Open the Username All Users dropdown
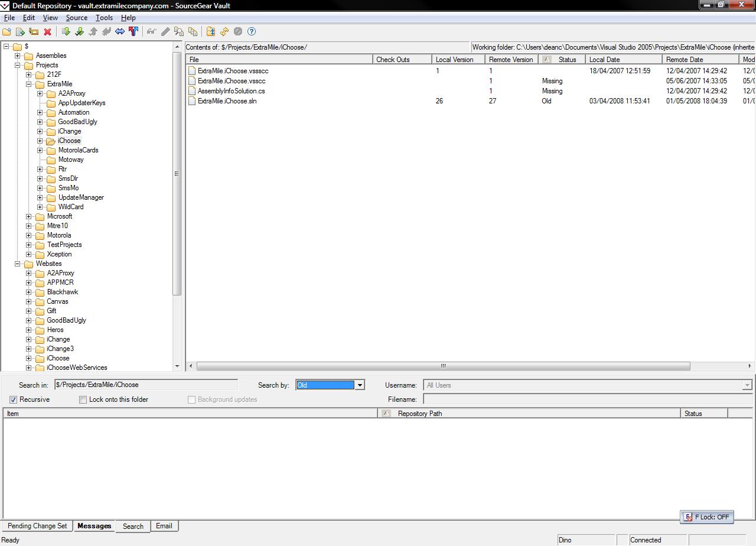The width and height of the screenshot is (756, 546). [747, 385]
